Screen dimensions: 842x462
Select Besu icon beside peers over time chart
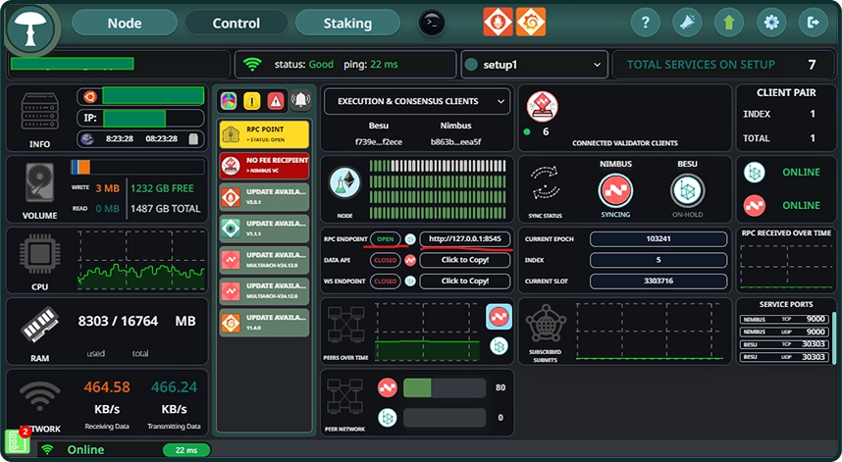click(499, 345)
